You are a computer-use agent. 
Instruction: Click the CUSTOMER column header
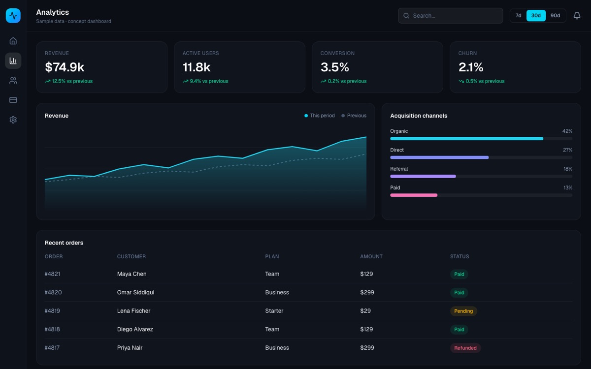click(131, 256)
